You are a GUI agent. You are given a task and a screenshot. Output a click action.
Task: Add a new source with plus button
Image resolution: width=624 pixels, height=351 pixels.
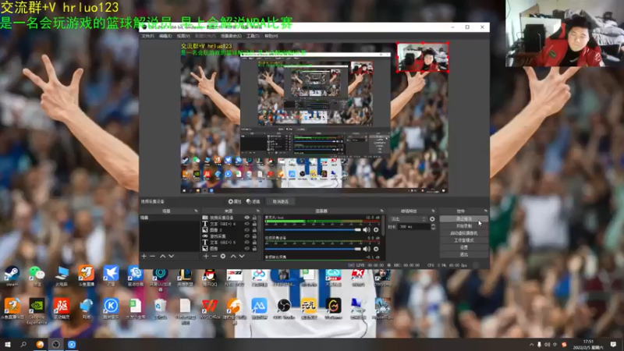coord(206,257)
